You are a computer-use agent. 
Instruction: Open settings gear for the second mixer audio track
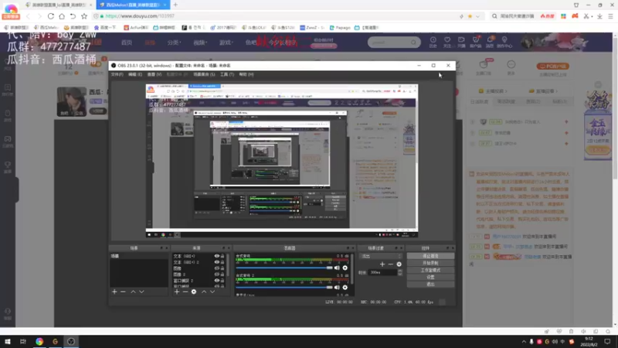345,288
